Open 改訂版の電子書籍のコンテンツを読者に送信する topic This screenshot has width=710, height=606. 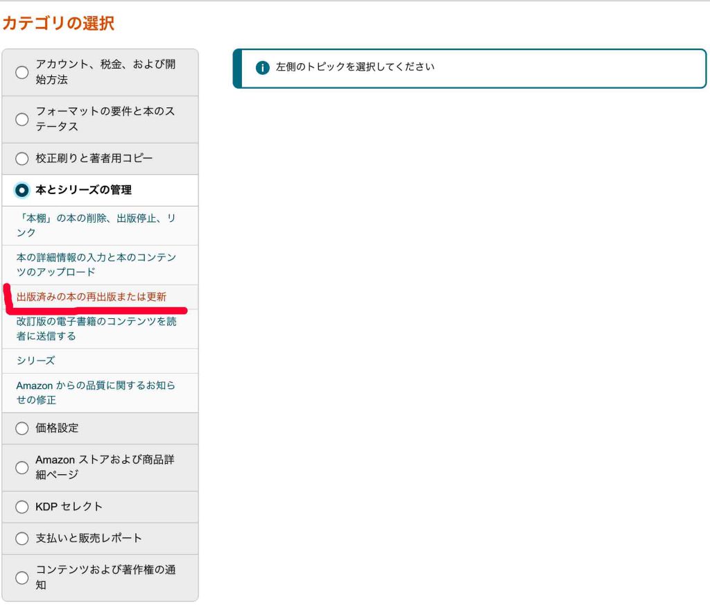point(96,329)
